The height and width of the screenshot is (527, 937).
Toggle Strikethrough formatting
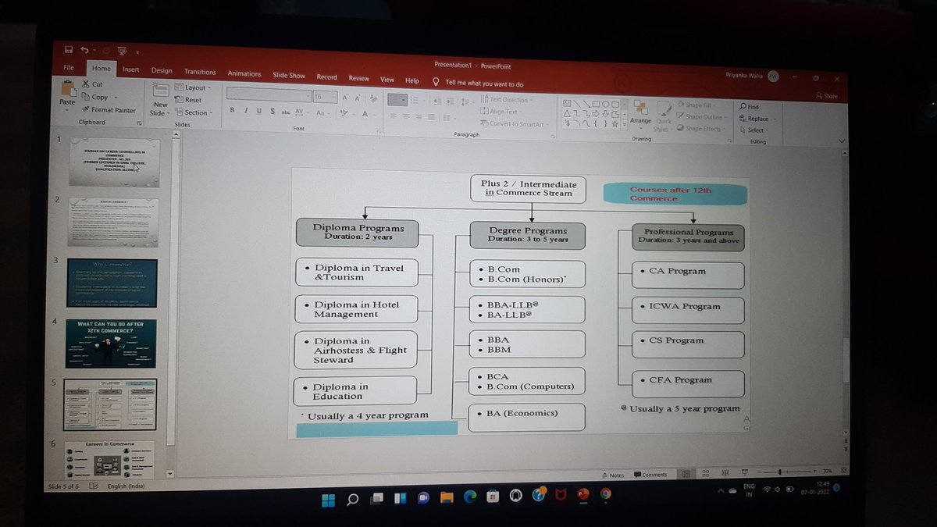pyautogui.click(x=286, y=112)
